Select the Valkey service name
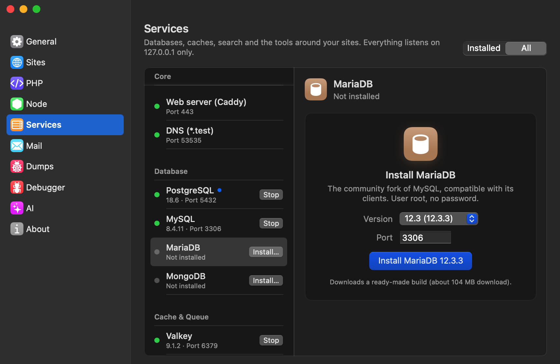The height and width of the screenshot is (364, 560). (x=179, y=336)
